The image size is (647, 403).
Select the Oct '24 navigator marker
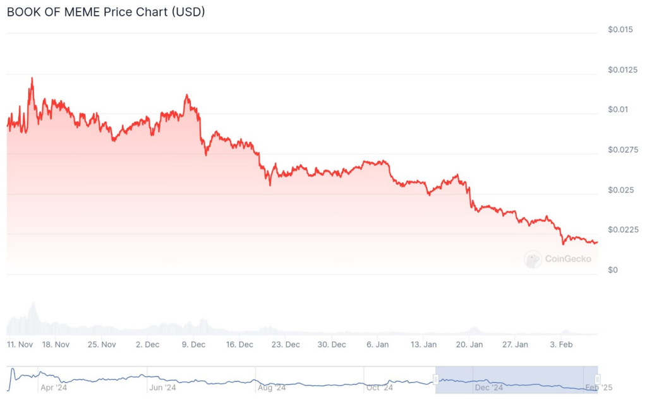click(x=380, y=388)
